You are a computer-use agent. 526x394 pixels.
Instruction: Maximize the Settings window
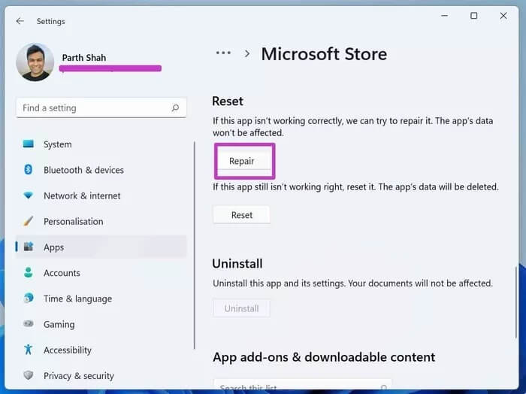click(x=473, y=16)
